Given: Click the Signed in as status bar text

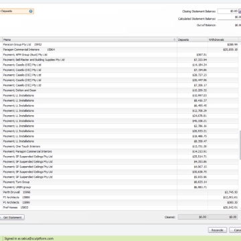Looking at the screenshot, I should coord(29,238).
